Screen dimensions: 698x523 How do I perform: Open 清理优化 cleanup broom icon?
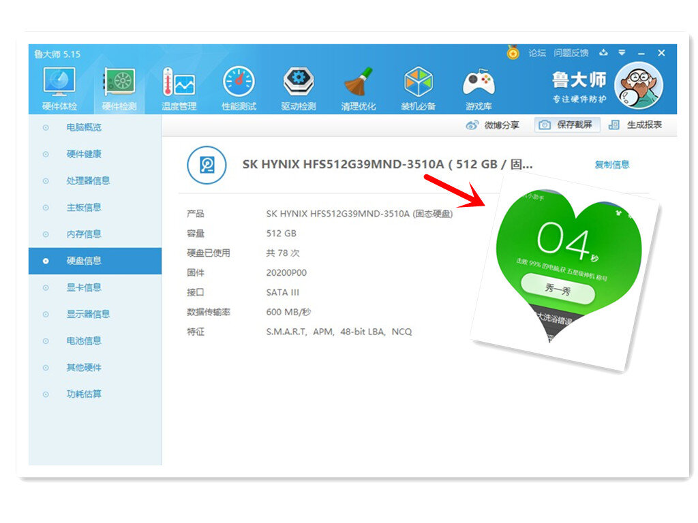(359, 82)
